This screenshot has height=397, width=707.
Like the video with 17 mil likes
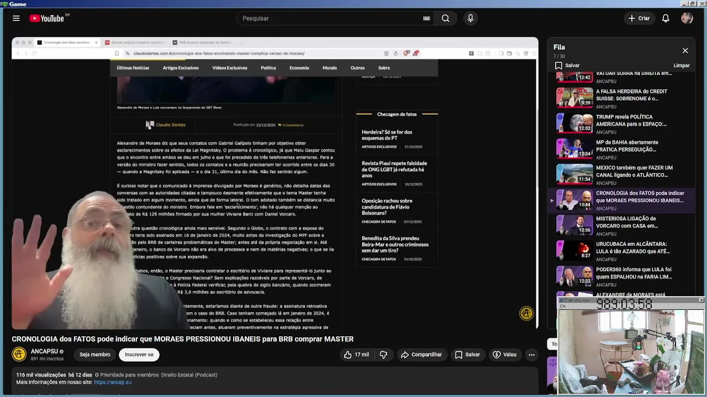(x=356, y=355)
